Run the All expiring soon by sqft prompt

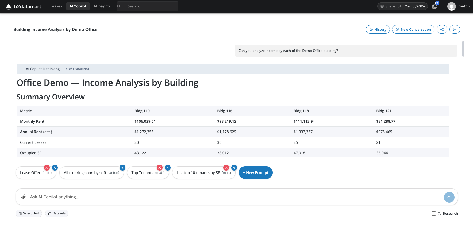[91, 173]
